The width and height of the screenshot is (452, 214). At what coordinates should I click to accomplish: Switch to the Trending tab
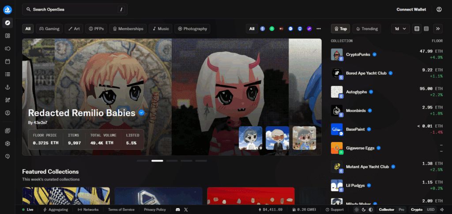[x=367, y=29]
